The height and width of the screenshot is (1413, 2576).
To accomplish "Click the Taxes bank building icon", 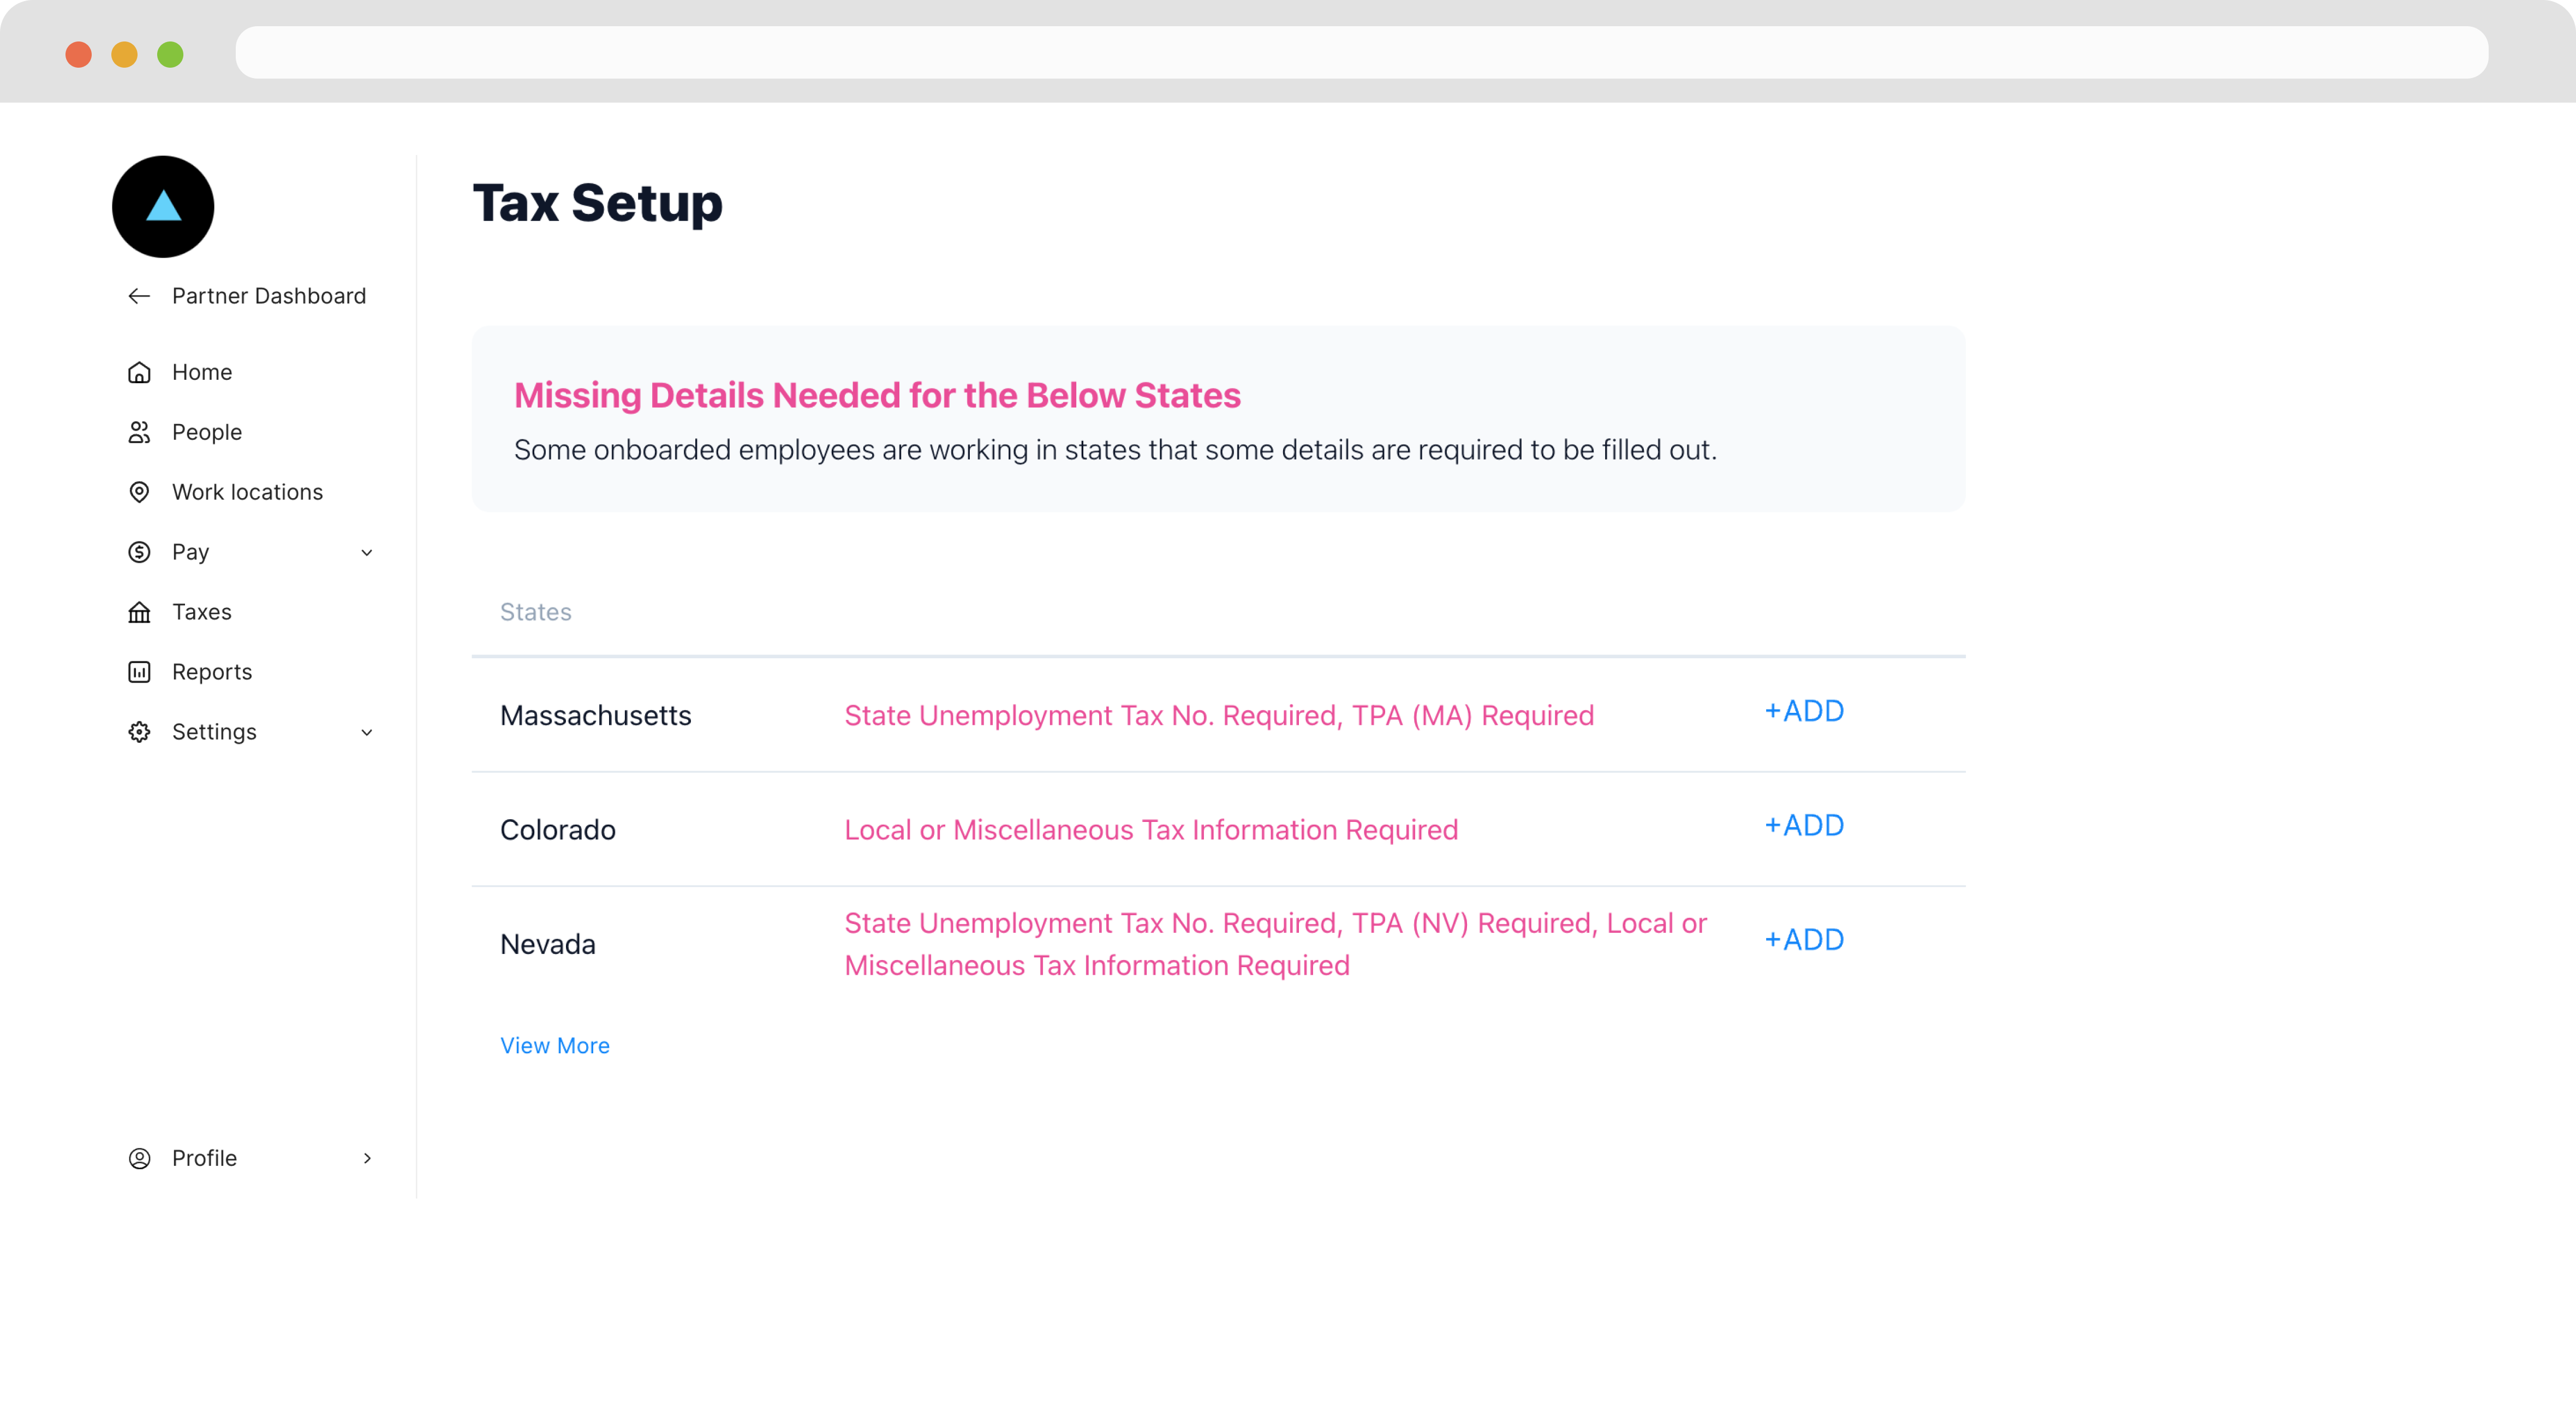I will (x=139, y=612).
